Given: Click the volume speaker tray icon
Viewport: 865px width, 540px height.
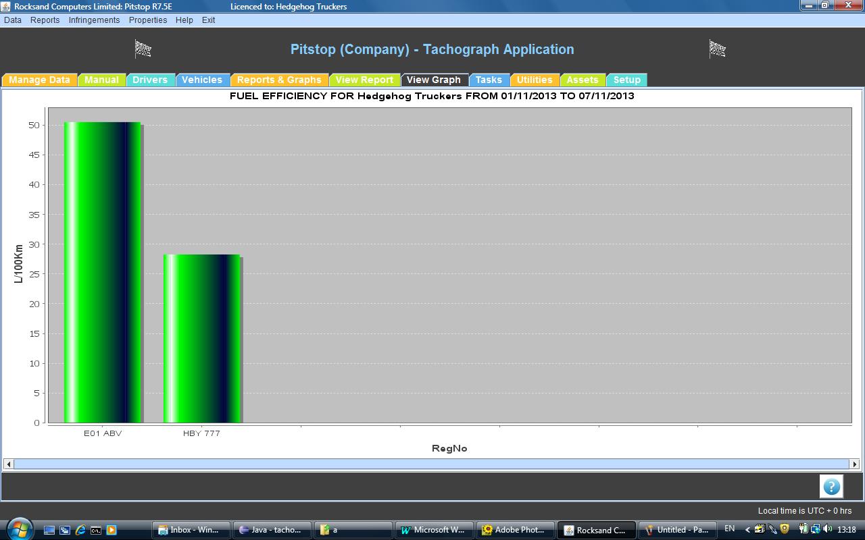Looking at the screenshot, I should pyautogui.click(x=828, y=529).
